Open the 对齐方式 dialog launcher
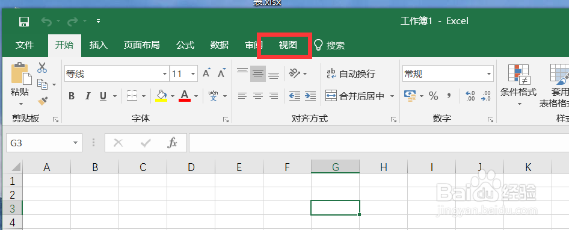 [393, 119]
